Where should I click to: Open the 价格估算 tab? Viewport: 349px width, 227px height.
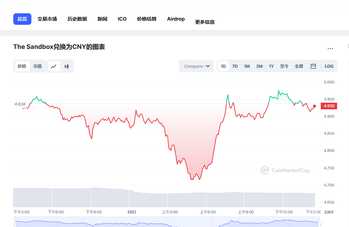[147, 19]
